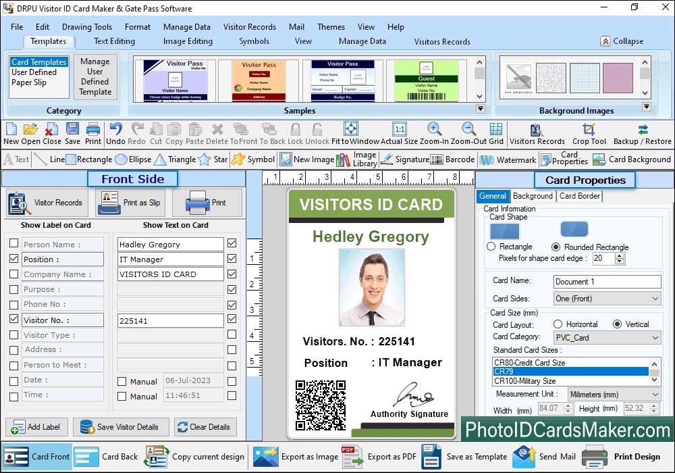Add a Watermark
Image resolution: width=675 pixels, height=473 pixels.
coord(508,160)
